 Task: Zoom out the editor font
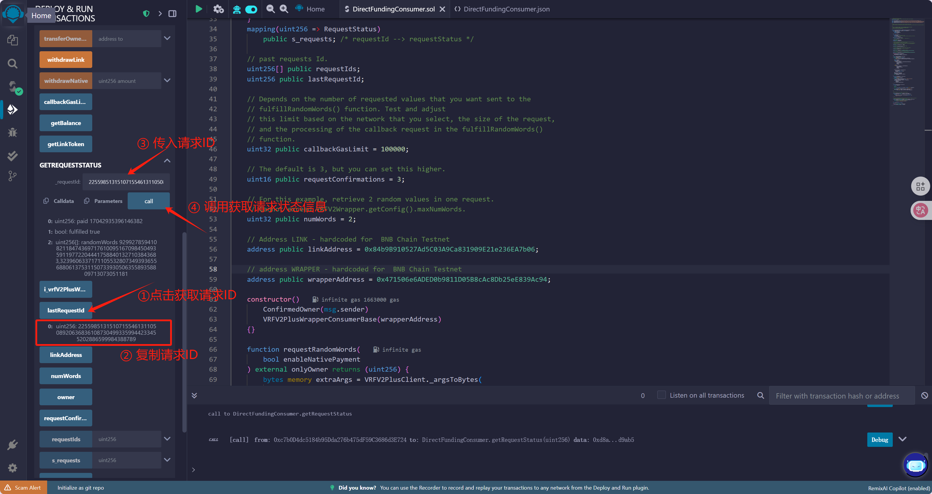[270, 9]
